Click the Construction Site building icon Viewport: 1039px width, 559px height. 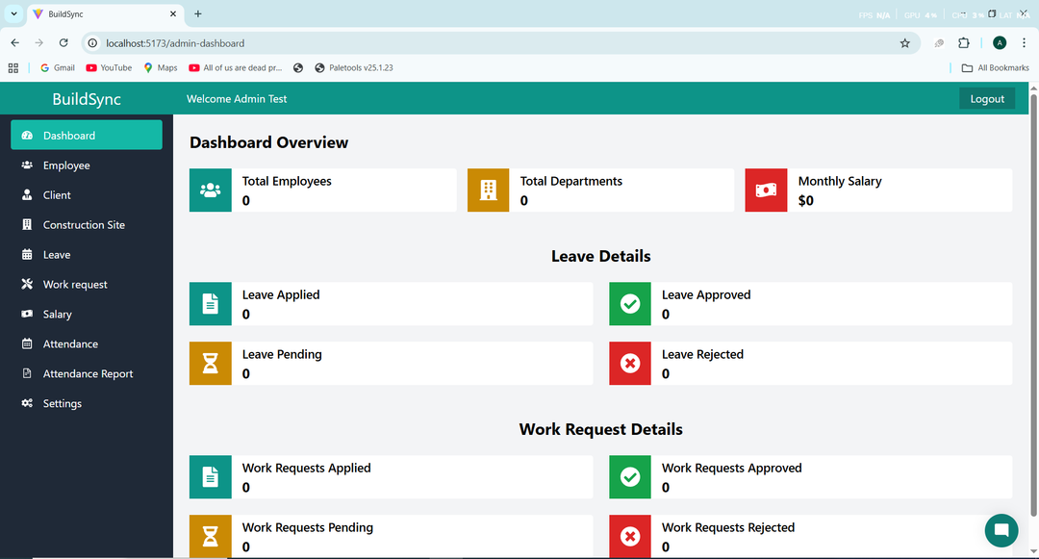coord(27,224)
